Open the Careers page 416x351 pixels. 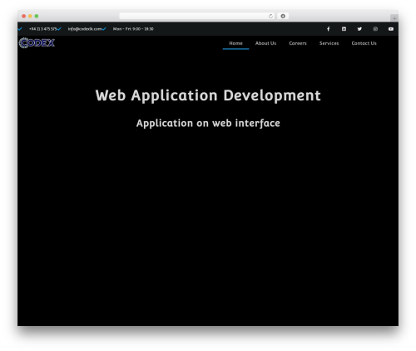click(x=298, y=43)
